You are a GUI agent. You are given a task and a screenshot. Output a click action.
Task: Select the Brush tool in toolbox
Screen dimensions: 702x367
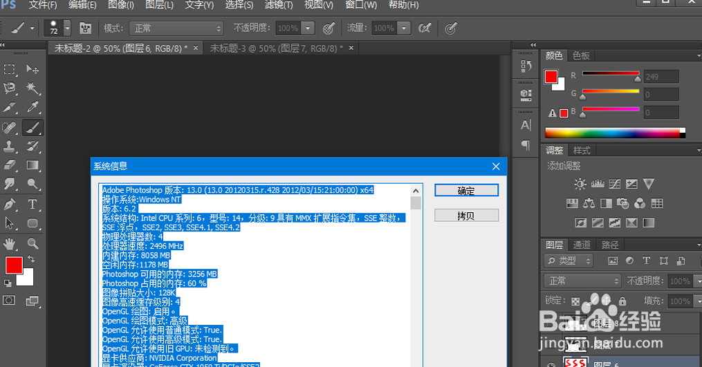point(33,128)
